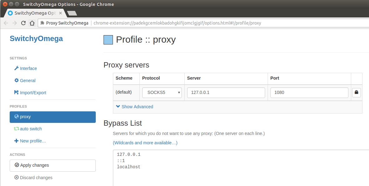Click the browser home icon
Viewport: 369px width, 186px height.
coord(32,23)
